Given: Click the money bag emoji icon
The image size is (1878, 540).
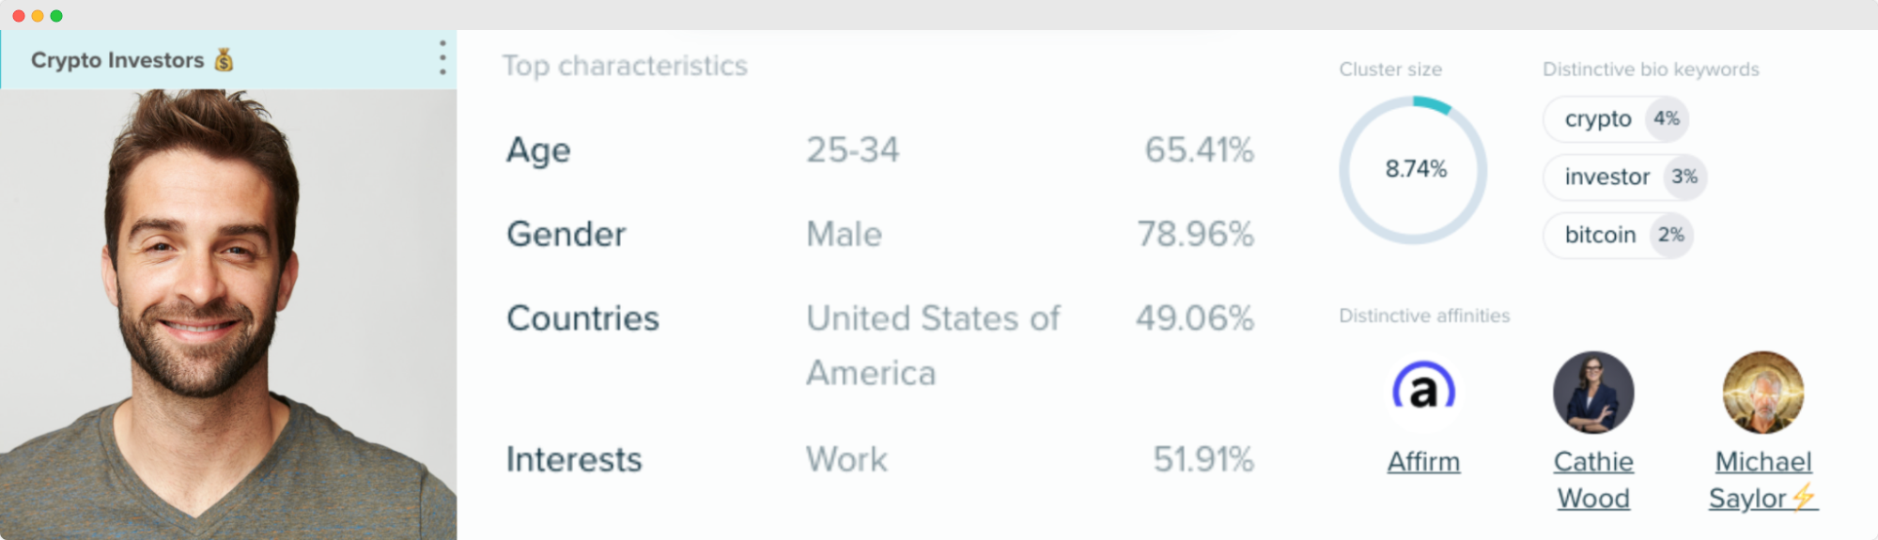Looking at the screenshot, I should click(x=224, y=60).
